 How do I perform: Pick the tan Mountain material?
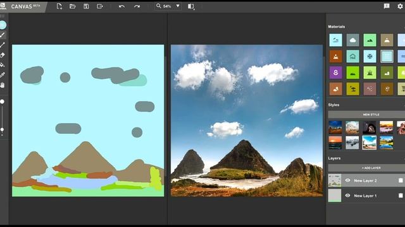(387, 40)
